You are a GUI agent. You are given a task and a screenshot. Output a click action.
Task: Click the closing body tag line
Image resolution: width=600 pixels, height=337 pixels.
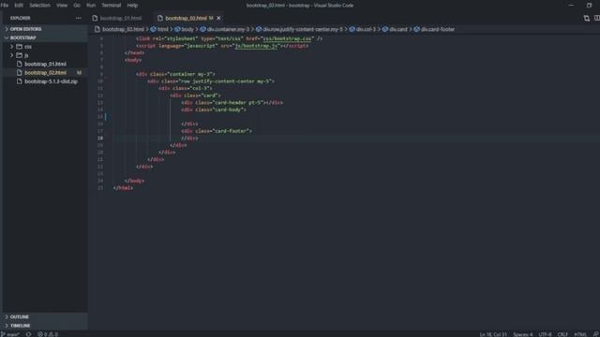click(x=134, y=181)
